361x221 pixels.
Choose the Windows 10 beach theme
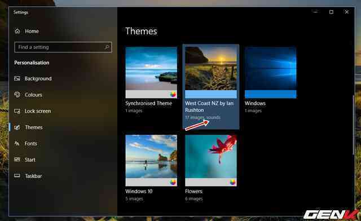(x=151, y=161)
